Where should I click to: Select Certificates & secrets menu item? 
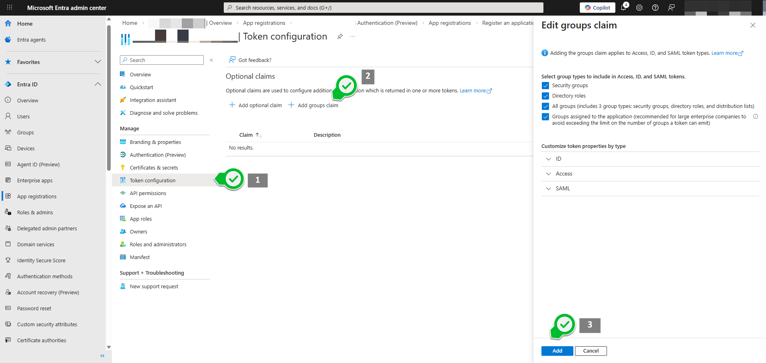154,168
